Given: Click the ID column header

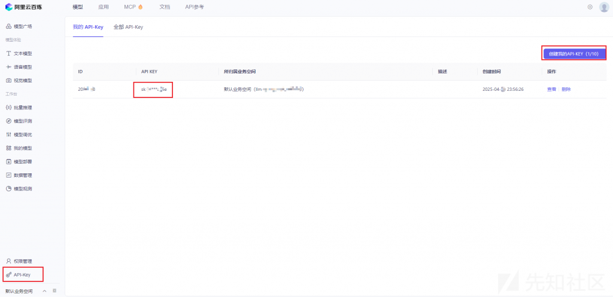Looking at the screenshot, I should (81, 72).
